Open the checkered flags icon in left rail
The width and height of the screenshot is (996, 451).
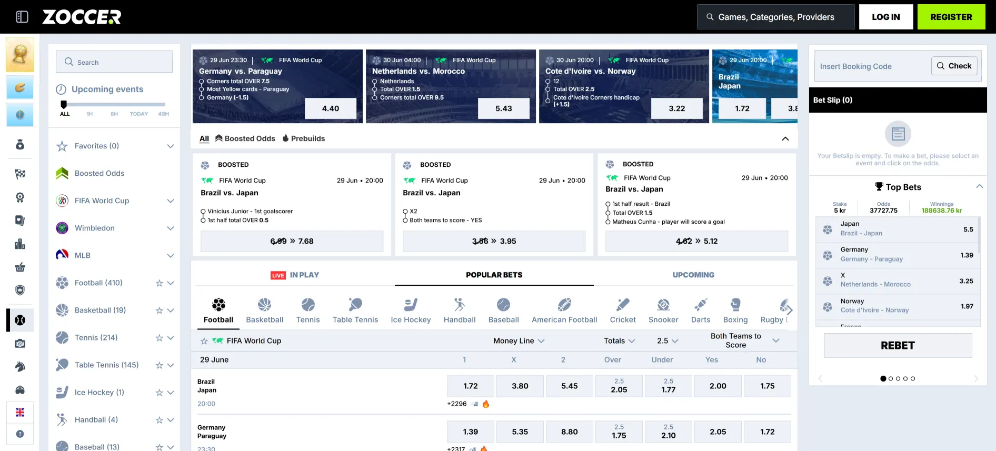click(20, 174)
